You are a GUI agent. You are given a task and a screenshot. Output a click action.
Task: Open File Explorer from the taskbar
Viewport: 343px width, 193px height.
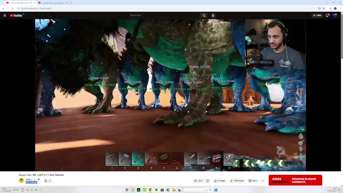click(x=174, y=190)
